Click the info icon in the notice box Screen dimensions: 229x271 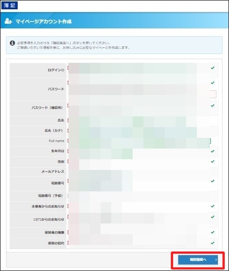click(12, 43)
